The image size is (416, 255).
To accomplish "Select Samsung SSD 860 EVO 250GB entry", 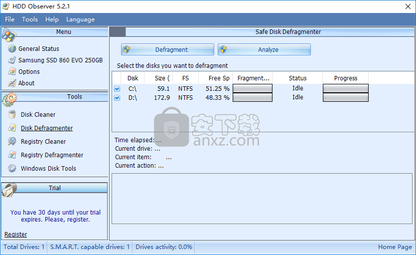I will tap(60, 60).
